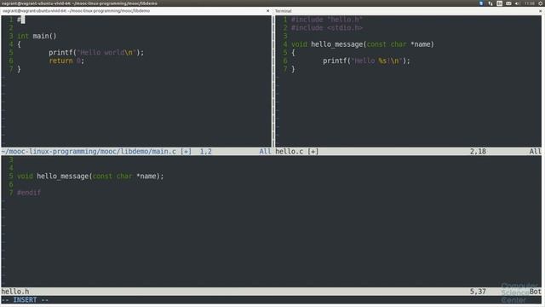Place cursor at the '#' on line 1 of main.c
This screenshot has height=307, width=545.
point(19,20)
